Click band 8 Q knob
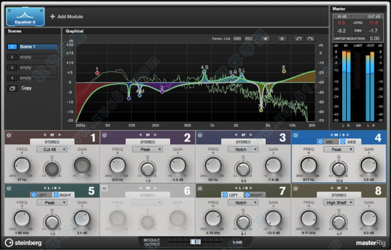The width and height of the screenshot is (391, 250). pyautogui.click(x=339, y=222)
